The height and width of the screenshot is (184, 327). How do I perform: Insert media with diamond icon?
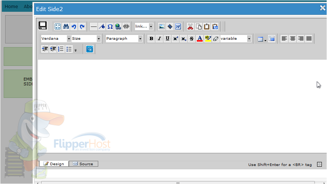[170, 26]
